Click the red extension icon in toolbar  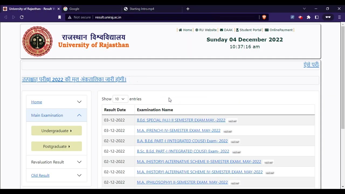(x=301, y=17)
